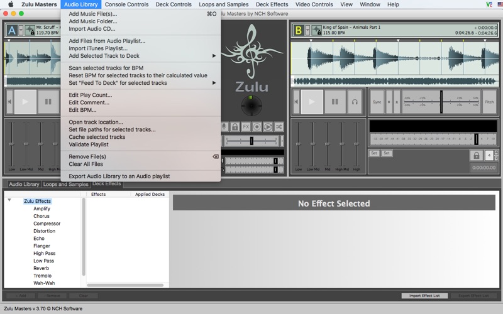The height and width of the screenshot is (314, 503).
Task: Pause Deck A playback
Action: [x=48, y=102]
